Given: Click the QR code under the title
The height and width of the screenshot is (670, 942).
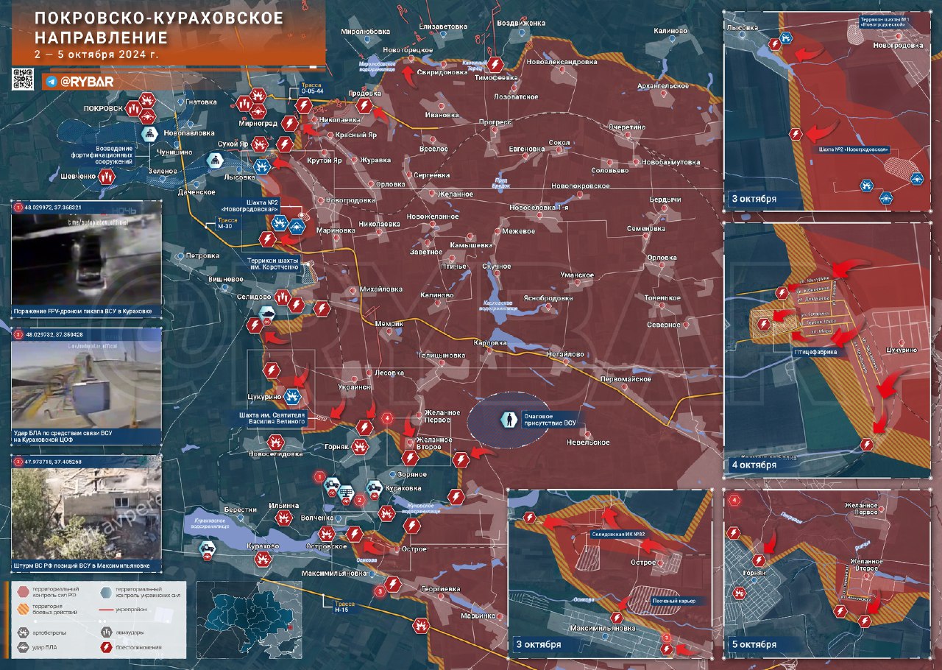Looking at the screenshot, I should (24, 80).
